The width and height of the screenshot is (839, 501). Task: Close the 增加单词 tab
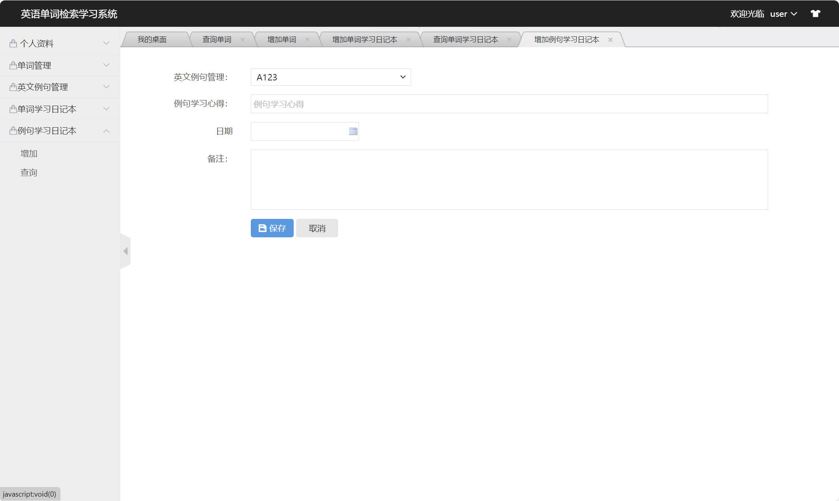(307, 39)
